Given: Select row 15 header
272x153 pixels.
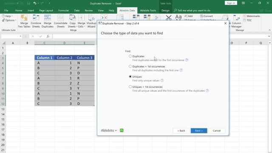Looking at the screenshot, I should click(3, 119).
